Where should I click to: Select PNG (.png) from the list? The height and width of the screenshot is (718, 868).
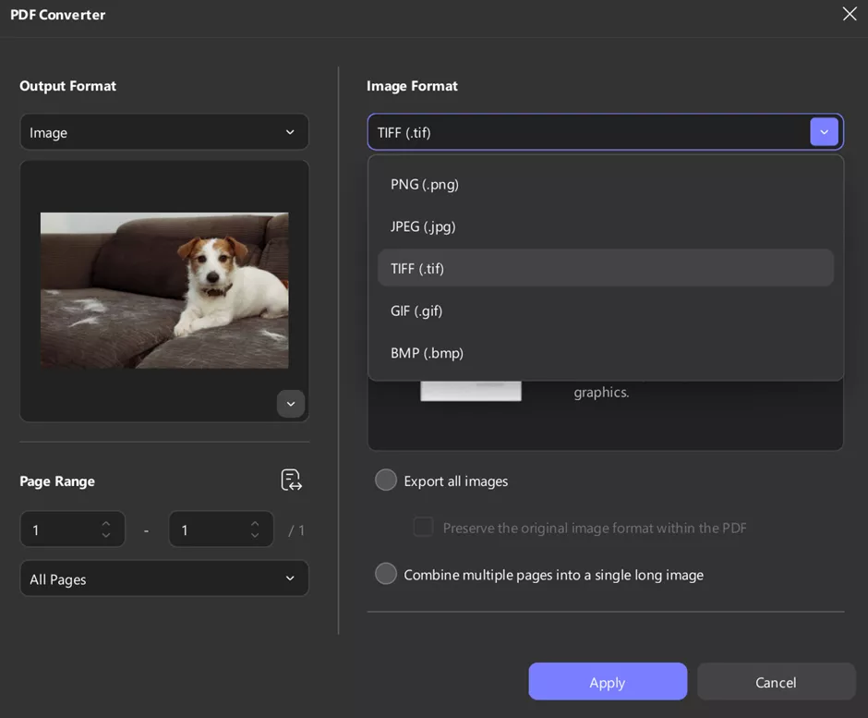425,184
